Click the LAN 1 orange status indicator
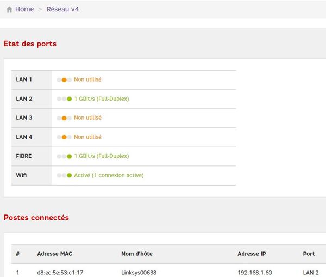This screenshot has height=277, width=326. coord(64,80)
